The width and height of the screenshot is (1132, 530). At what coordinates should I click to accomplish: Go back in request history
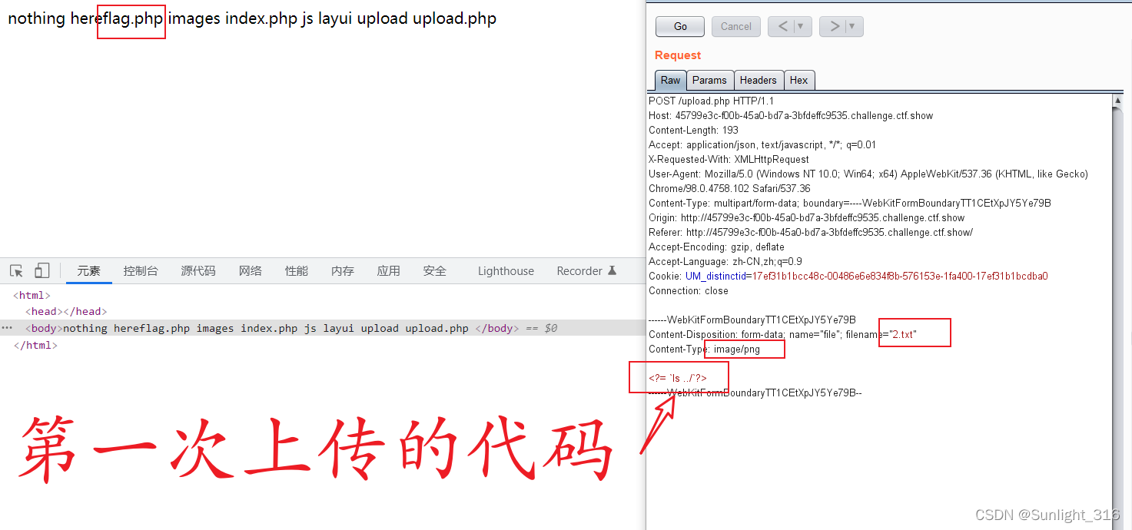782,26
